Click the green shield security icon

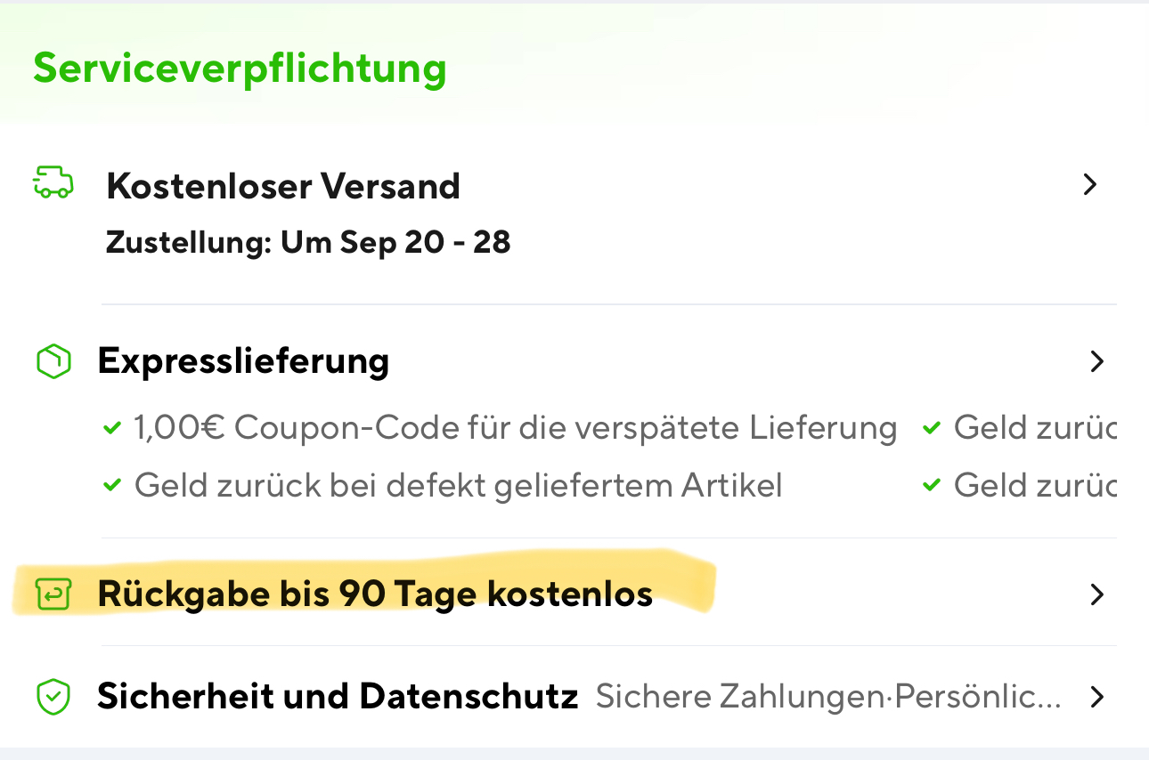point(53,697)
